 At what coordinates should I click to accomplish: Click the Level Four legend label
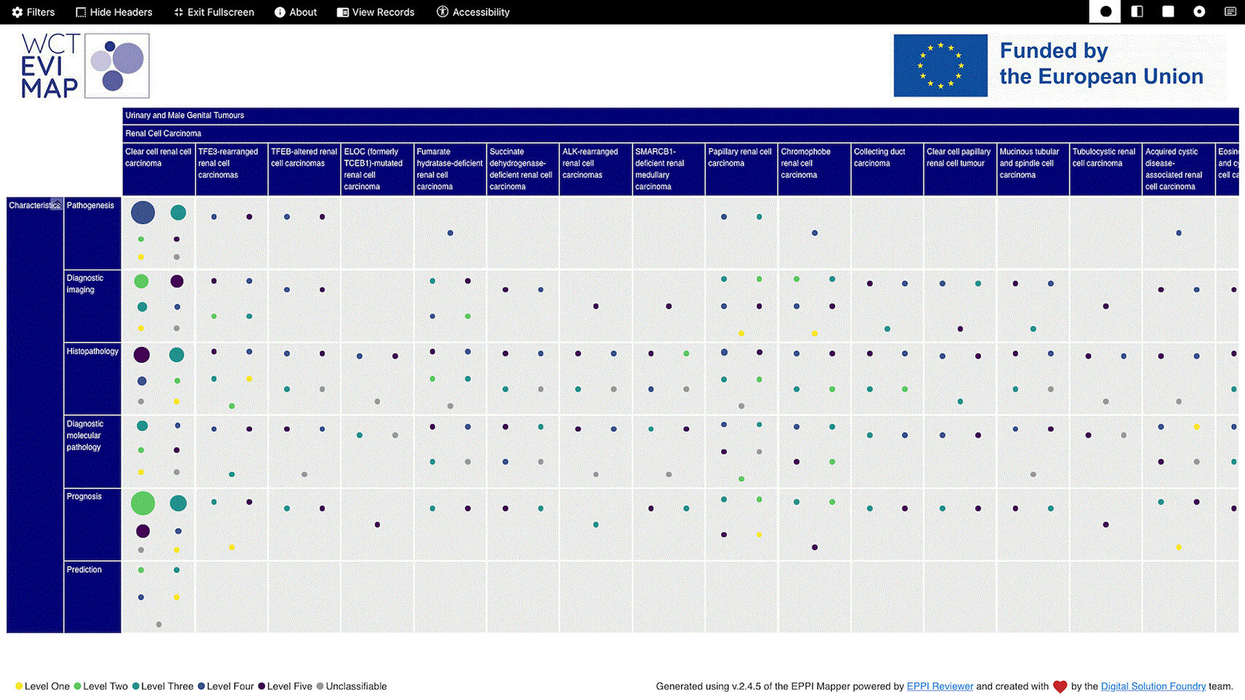(230, 686)
